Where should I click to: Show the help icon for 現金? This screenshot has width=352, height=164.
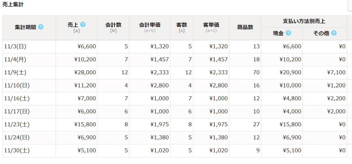point(288,33)
